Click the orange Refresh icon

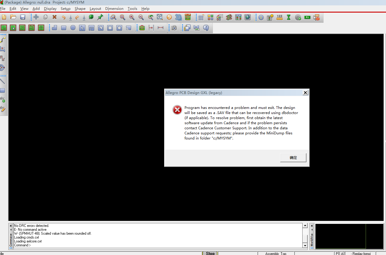(x=169, y=17)
